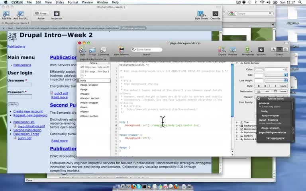Select print.css in Applied Styles
The image size is (306, 191).
(264, 103)
